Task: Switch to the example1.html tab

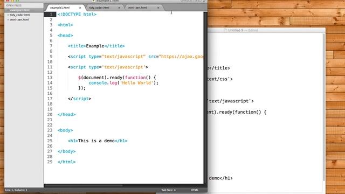Action: (60, 8)
